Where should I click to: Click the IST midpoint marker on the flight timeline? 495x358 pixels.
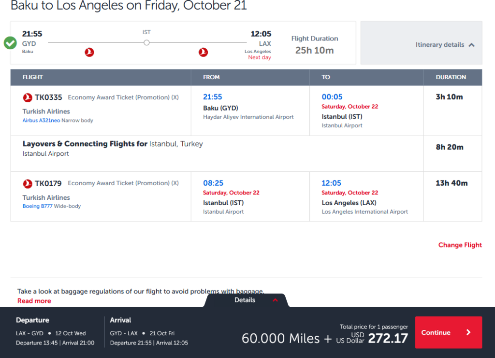tap(146, 42)
